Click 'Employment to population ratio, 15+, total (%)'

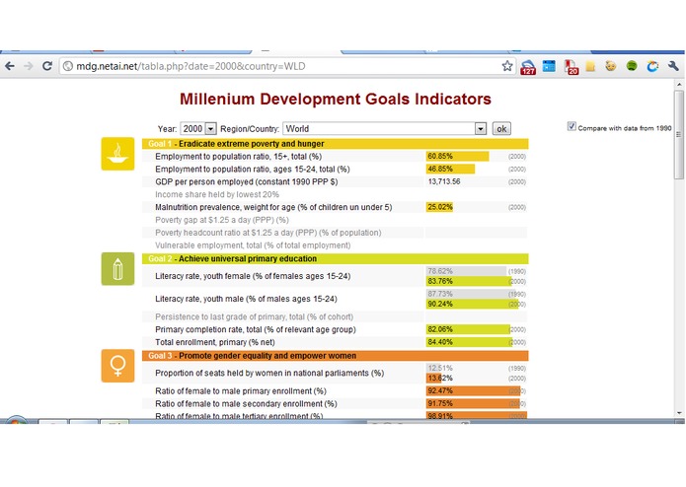(239, 156)
